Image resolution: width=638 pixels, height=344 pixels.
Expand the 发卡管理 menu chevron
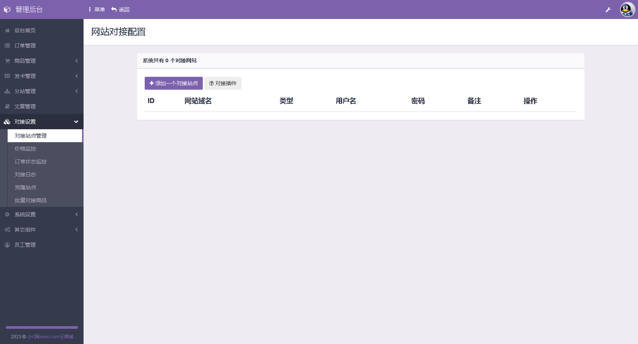[x=76, y=76]
